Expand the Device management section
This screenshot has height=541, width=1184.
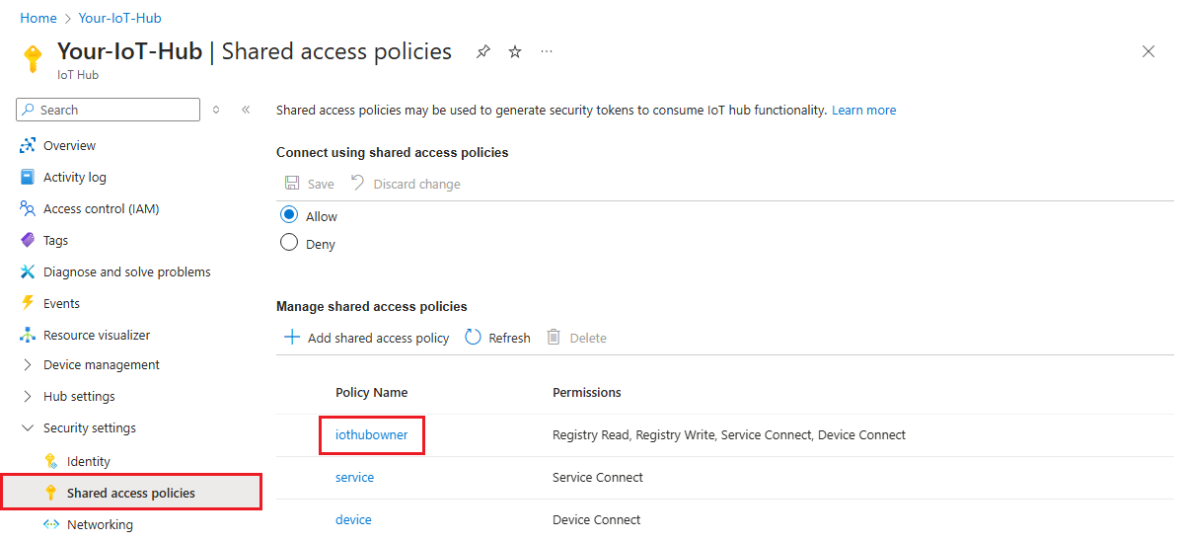[x=28, y=364]
